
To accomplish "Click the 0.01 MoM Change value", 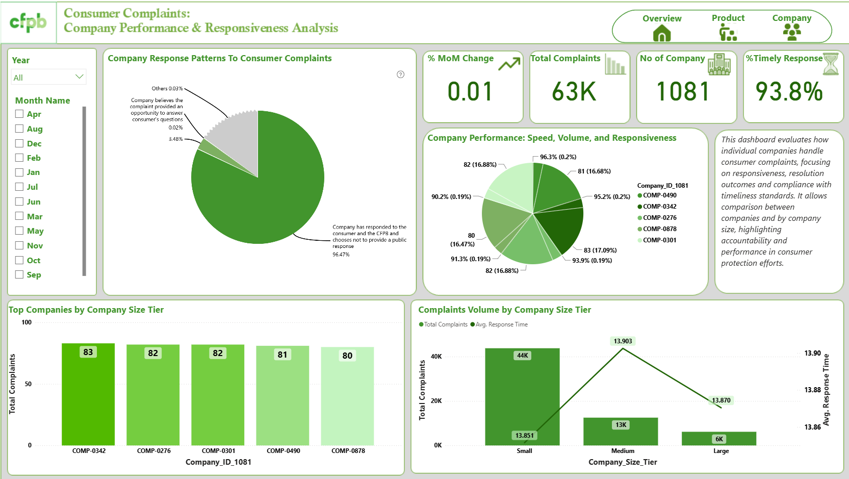I will click(470, 92).
